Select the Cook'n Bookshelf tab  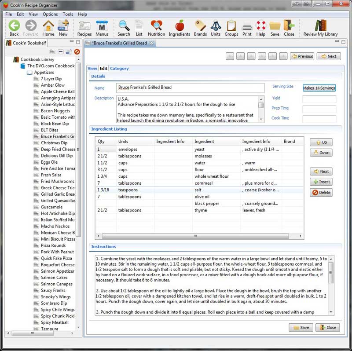click(26, 43)
